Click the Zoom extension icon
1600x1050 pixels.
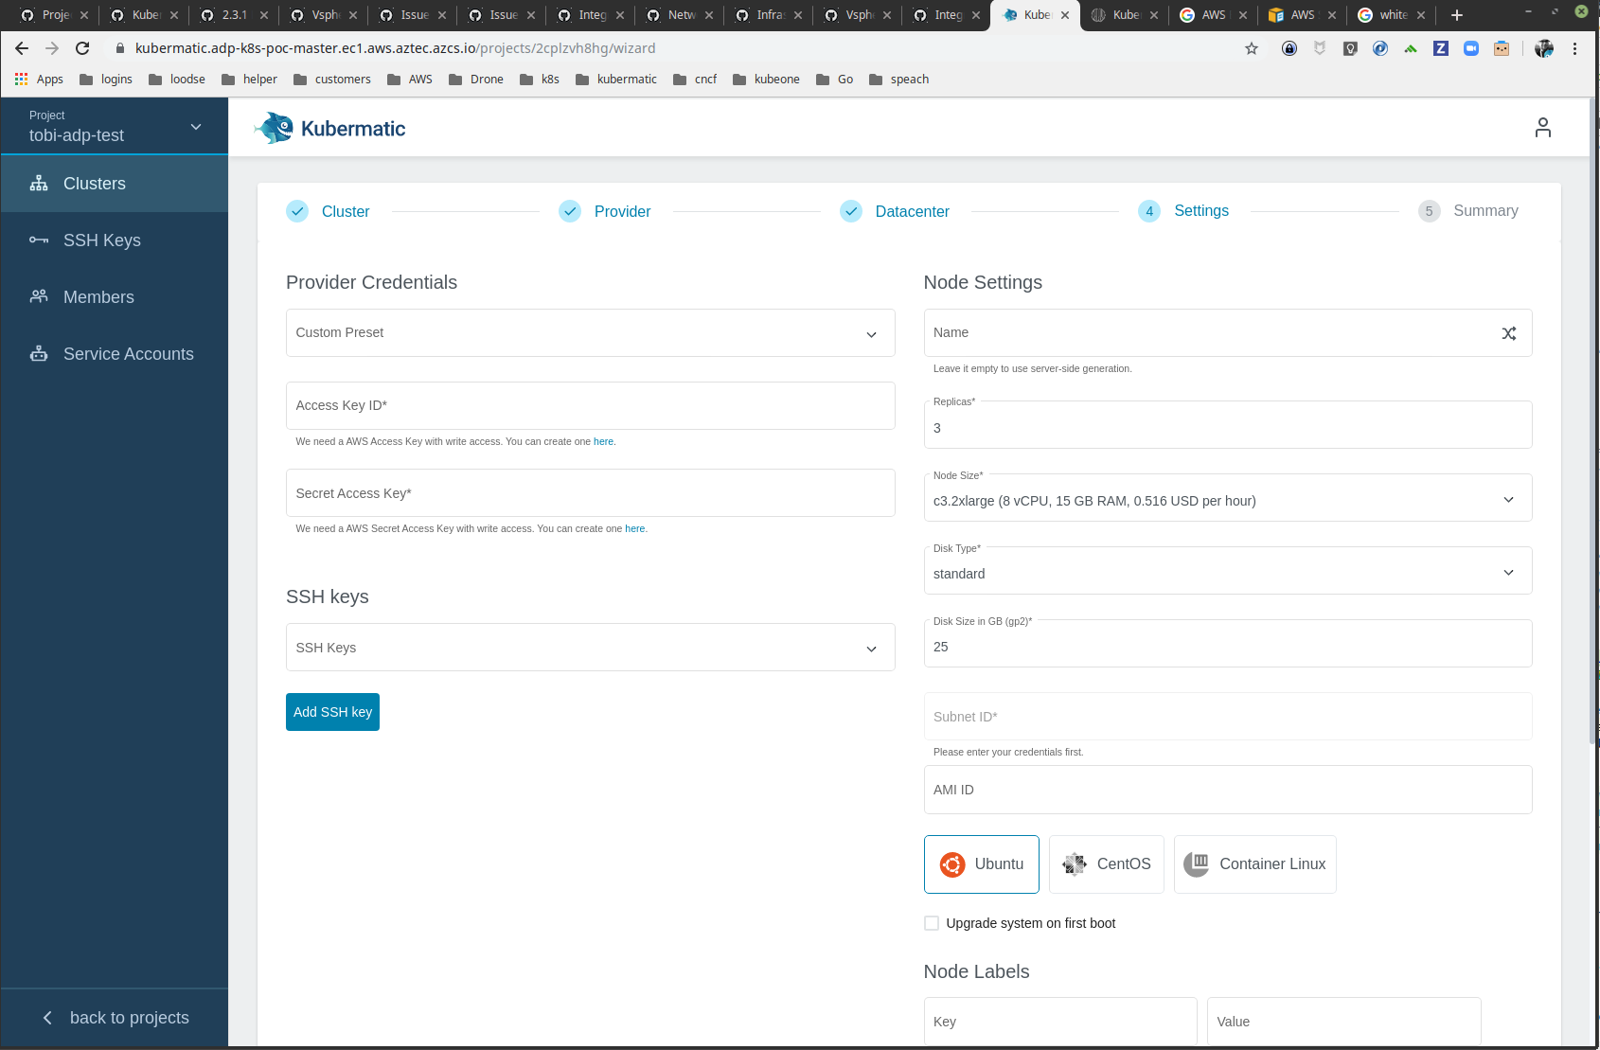(x=1471, y=48)
